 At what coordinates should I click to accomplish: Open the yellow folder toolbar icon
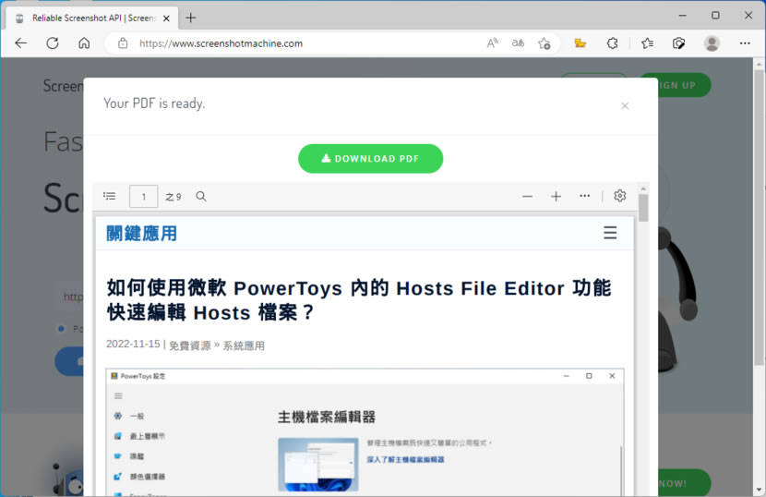(x=580, y=43)
